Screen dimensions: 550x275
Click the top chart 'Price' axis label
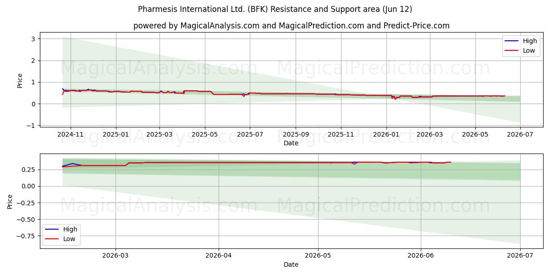[20, 81]
